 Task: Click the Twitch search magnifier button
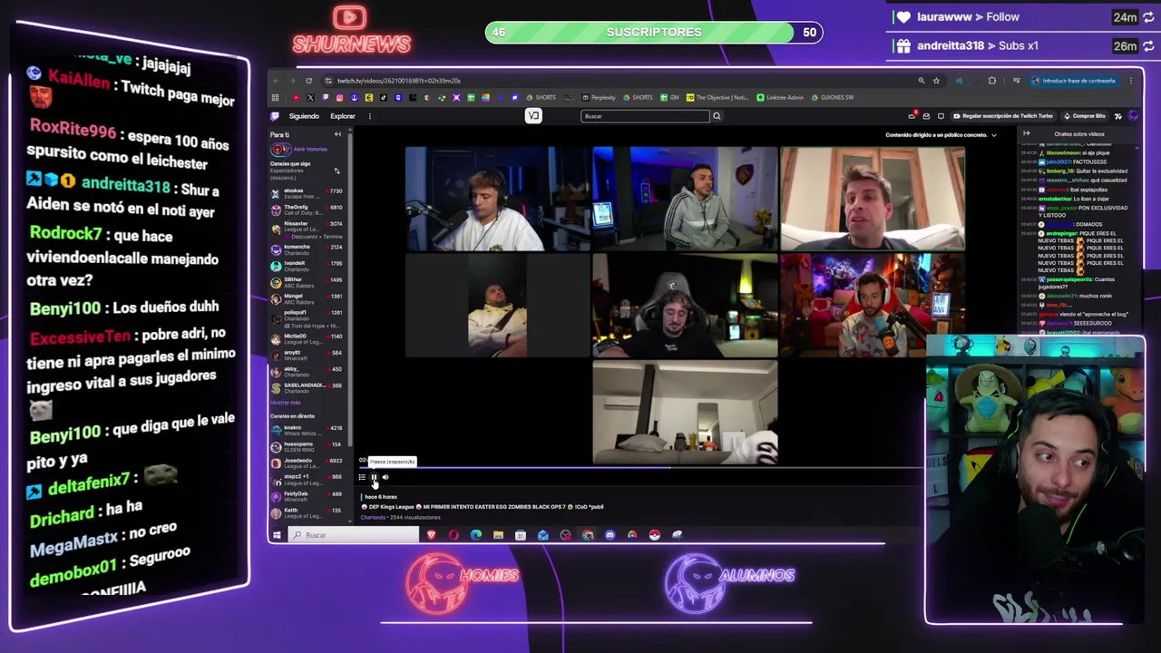tap(717, 116)
